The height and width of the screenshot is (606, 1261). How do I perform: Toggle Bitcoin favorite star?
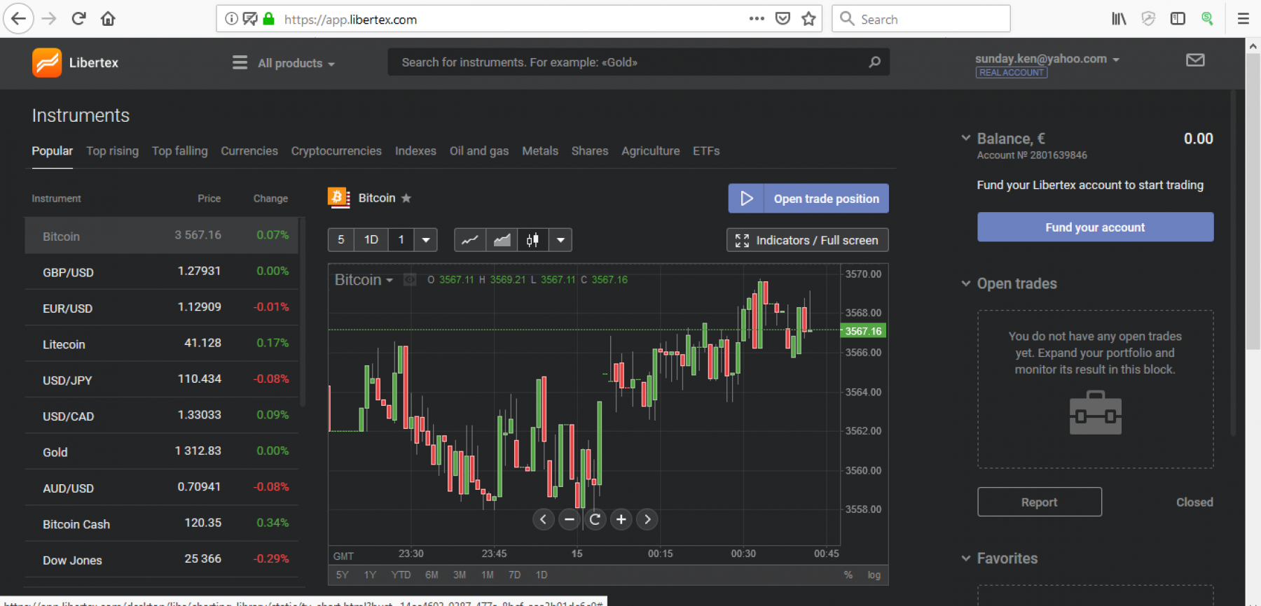[x=406, y=198]
